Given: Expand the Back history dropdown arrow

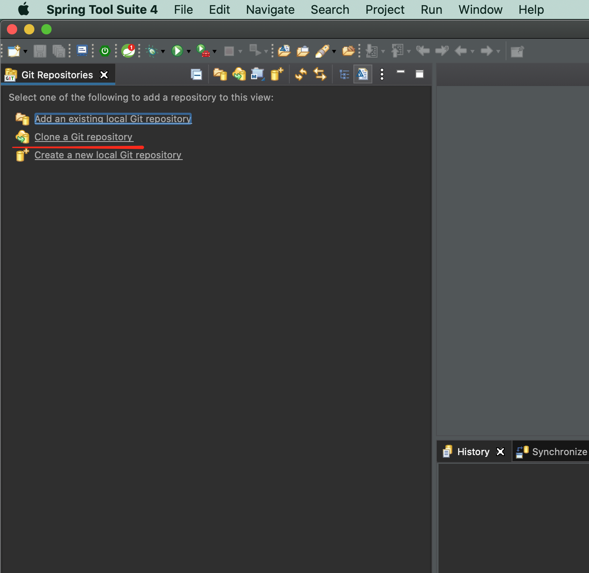Looking at the screenshot, I should tap(472, 52).
